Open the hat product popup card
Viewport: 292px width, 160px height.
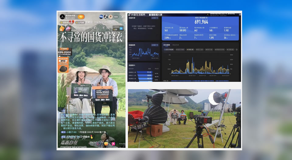coord(64,67)
